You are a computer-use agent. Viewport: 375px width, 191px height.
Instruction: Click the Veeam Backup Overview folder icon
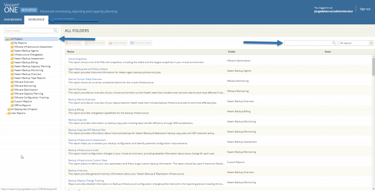point(12,74)
